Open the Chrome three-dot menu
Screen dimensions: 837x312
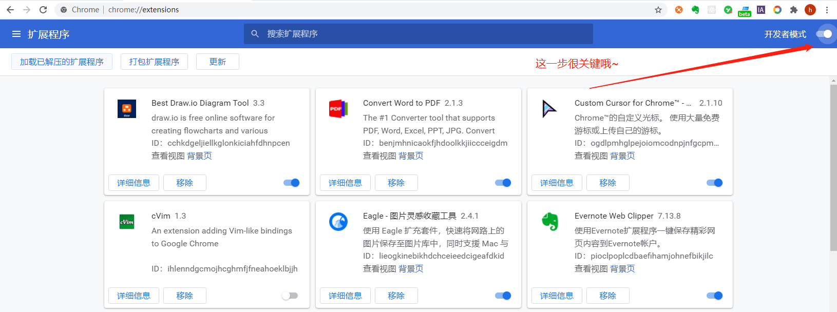pos(827,10)
